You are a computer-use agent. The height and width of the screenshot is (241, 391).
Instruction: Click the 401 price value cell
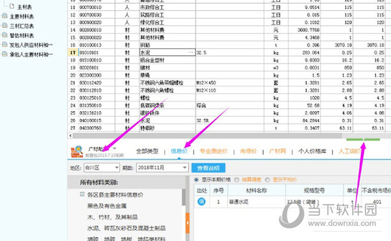(376, 202)
